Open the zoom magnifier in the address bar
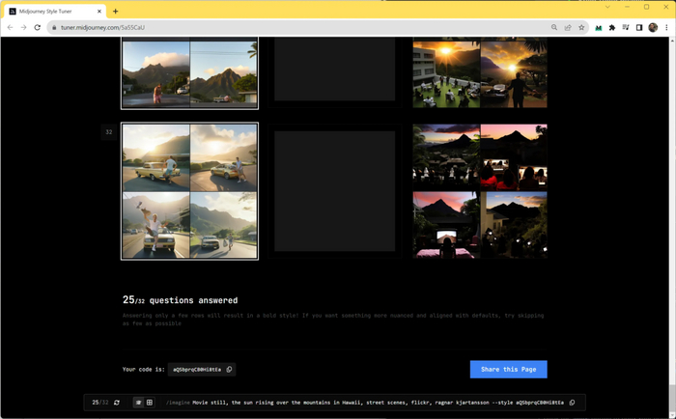 (554, 28)
